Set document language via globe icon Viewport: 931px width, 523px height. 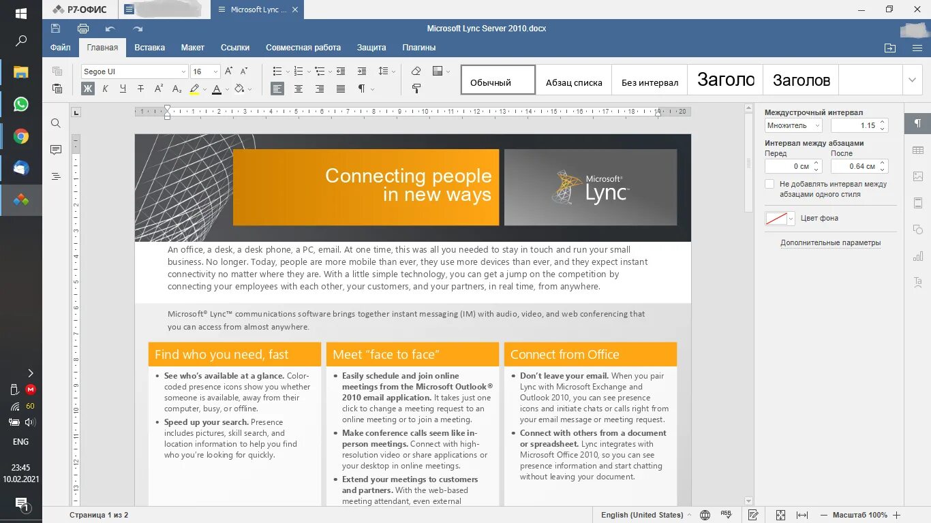coord(705,515)
